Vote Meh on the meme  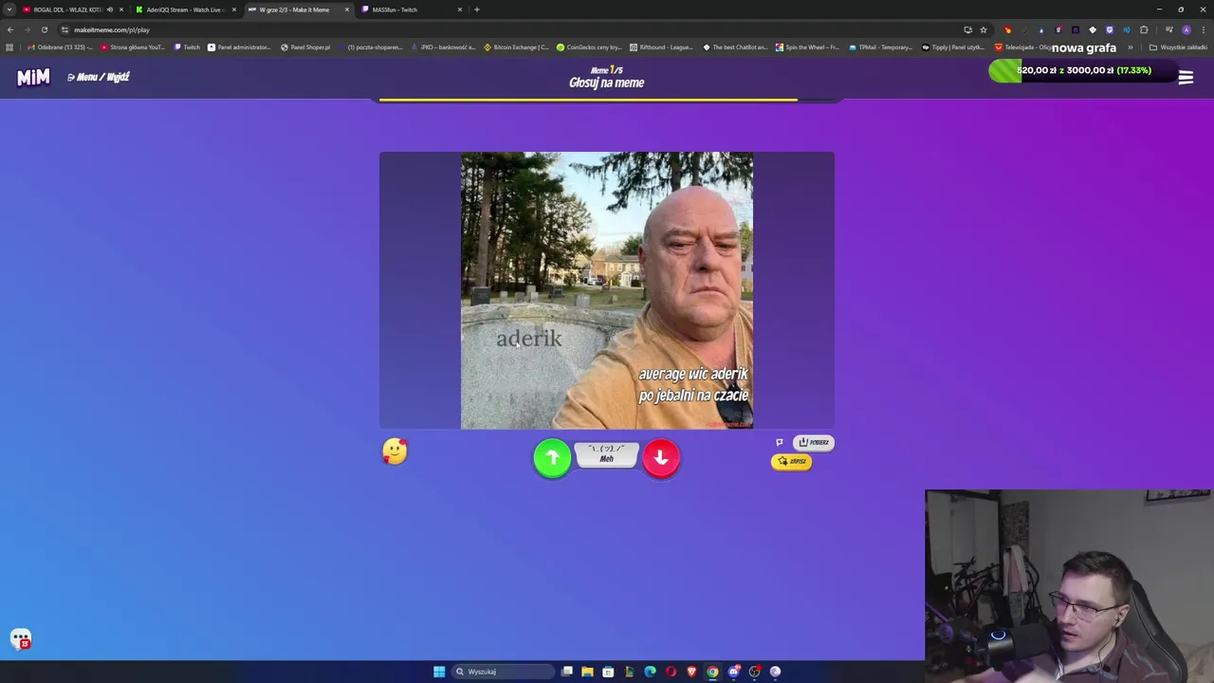click(x=606, y=454)
